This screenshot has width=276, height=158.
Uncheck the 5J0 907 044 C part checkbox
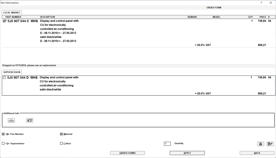[4, 21]
